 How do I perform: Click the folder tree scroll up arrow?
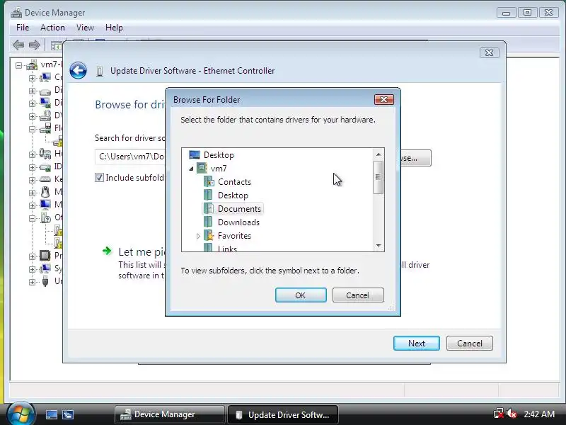click(x=379, y=154)
